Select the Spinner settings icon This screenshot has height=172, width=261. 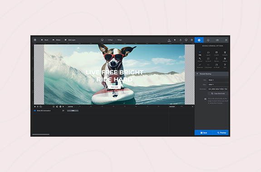click(x=217, y=59)
